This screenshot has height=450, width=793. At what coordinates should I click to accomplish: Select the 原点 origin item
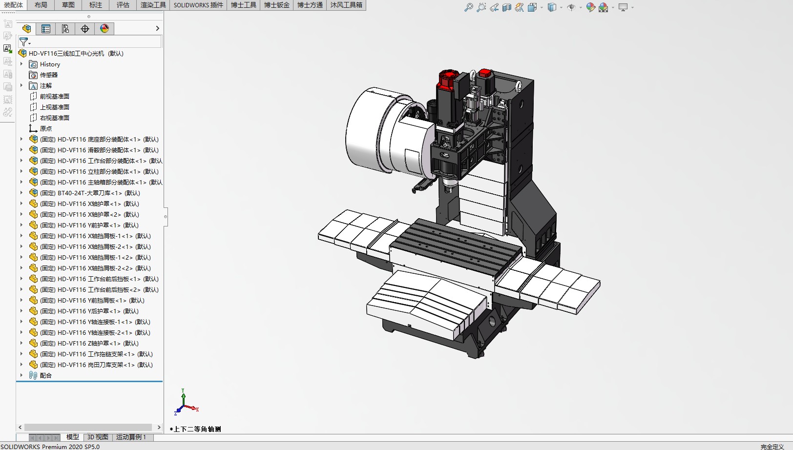click(45, 129)
